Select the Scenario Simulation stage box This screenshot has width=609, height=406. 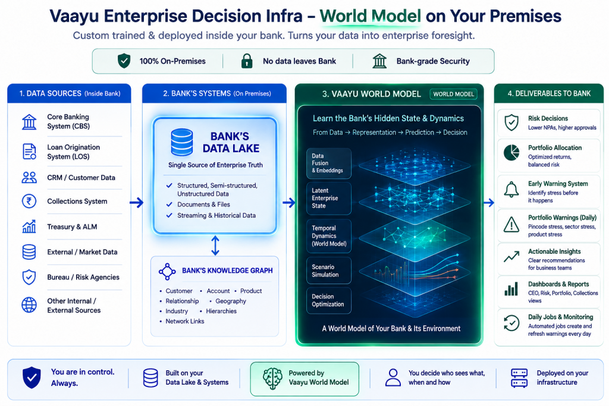pos(328,270)
